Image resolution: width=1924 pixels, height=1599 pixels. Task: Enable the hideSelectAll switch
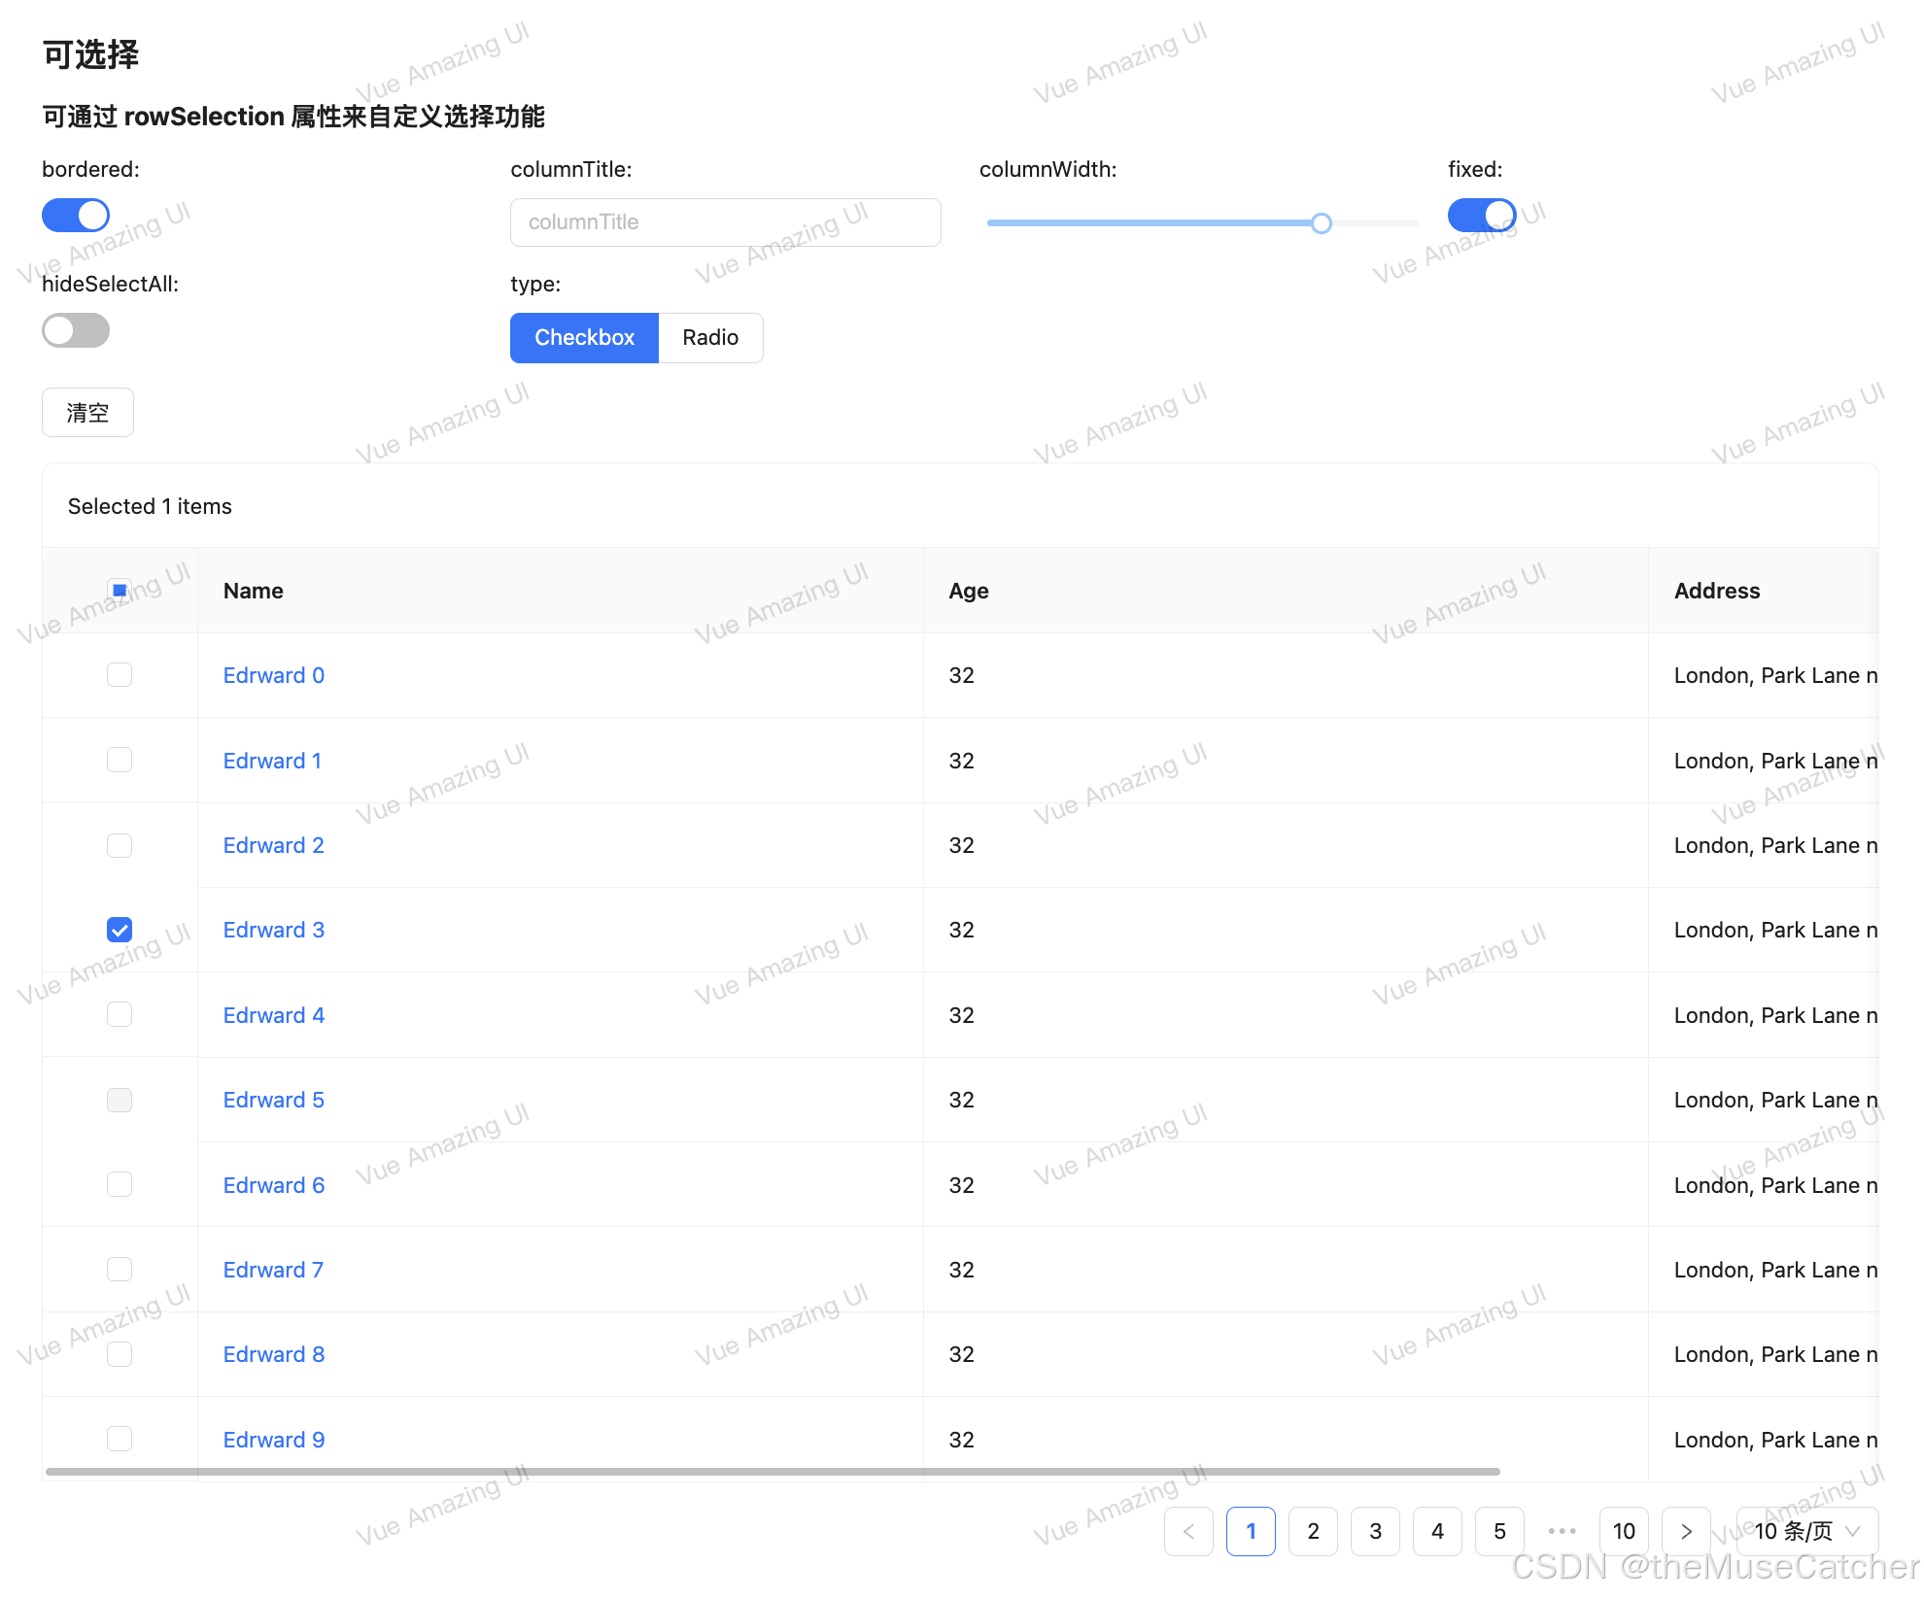[76, 330]
